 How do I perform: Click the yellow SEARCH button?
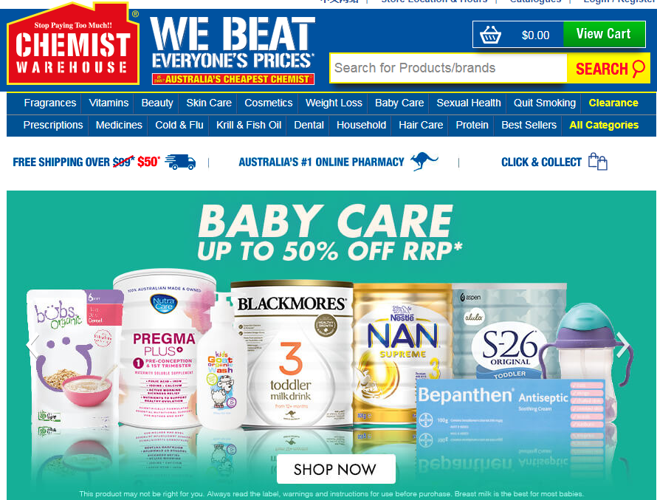pos(608,68)
